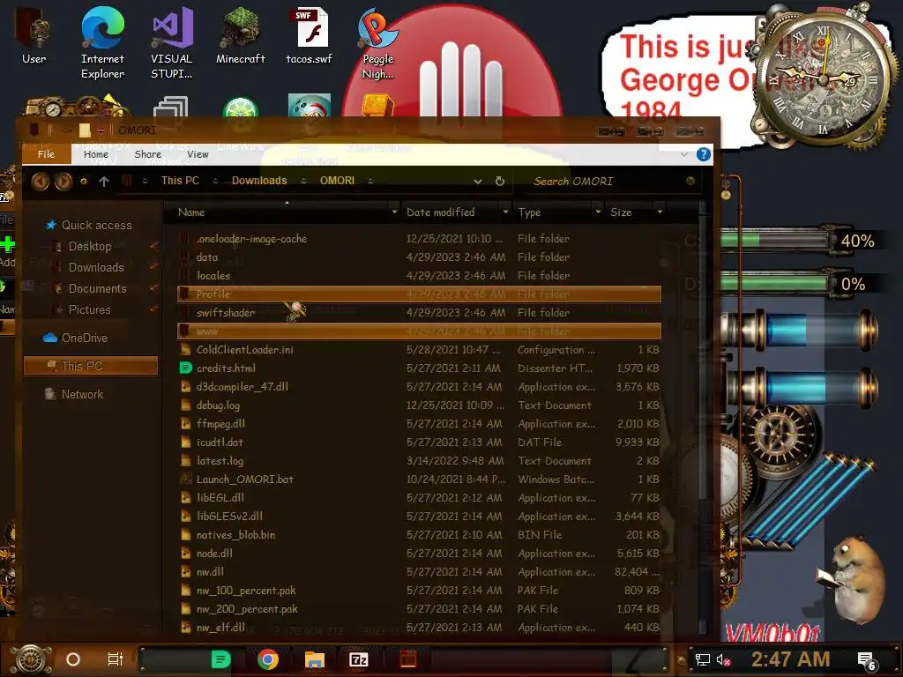Open the steampunk clock widget

824,78
